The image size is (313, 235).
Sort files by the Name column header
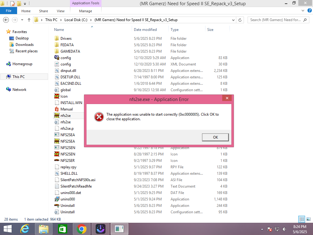coord(59,30)
